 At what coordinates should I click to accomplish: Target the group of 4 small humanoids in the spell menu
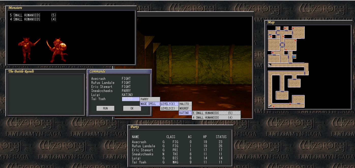pos(216,118)
